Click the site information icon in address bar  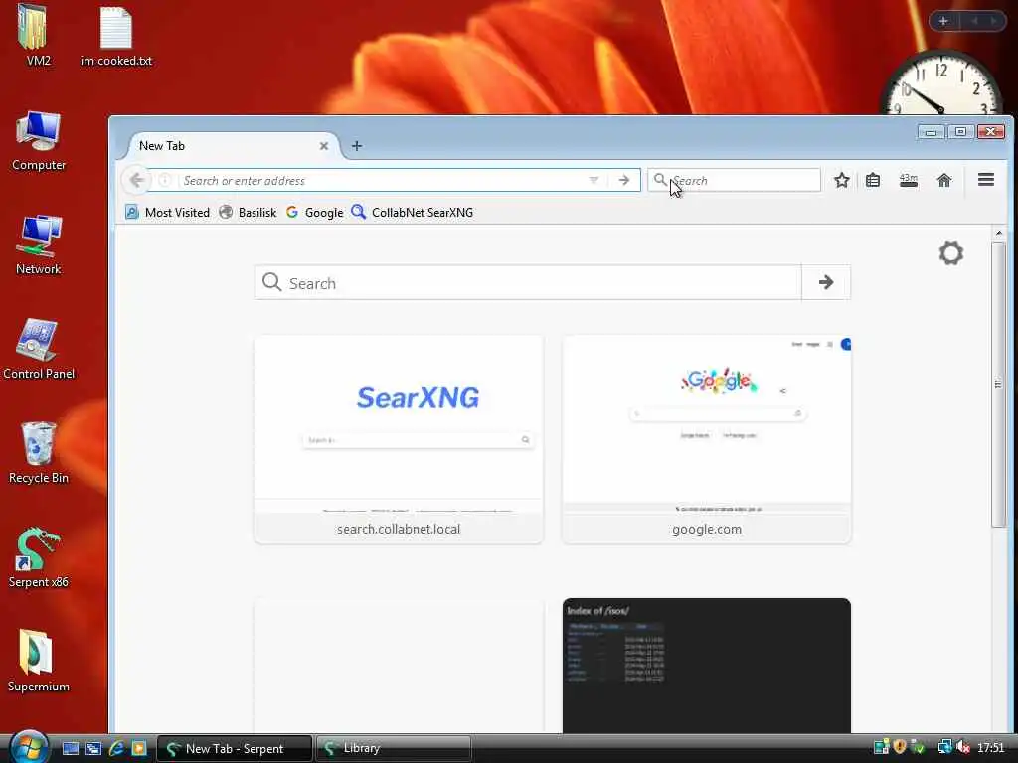pos(165,180)
